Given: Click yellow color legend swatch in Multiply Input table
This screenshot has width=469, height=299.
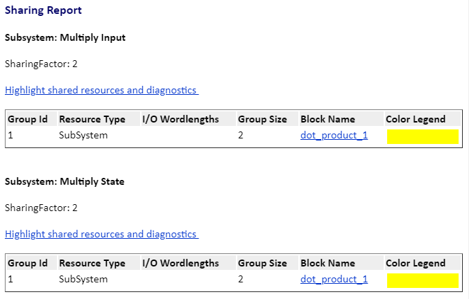Looking at the screenshot, I should click(423, 136).
